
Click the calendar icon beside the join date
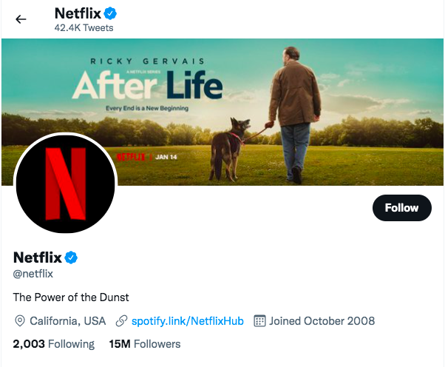pyautogui.click(x=259, y=321)
